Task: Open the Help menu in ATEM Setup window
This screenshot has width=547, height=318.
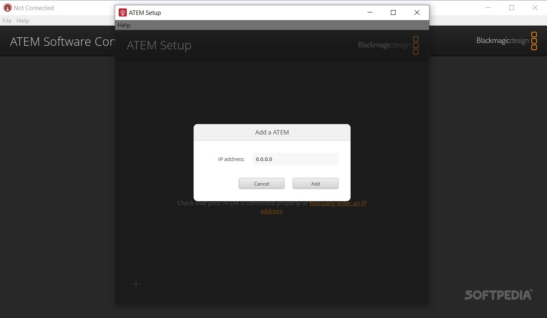Action: coord(124,25)
